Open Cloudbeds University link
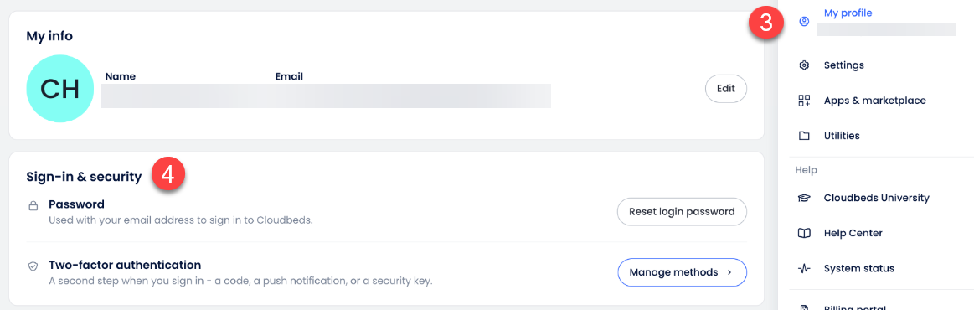This screenshot has width=974, height=310. coord(877,199)
